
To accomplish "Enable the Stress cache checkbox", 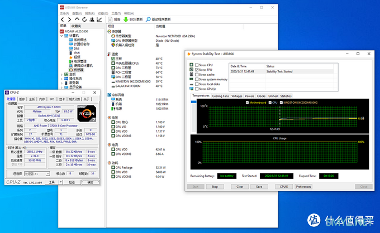I will pos(197,75).
